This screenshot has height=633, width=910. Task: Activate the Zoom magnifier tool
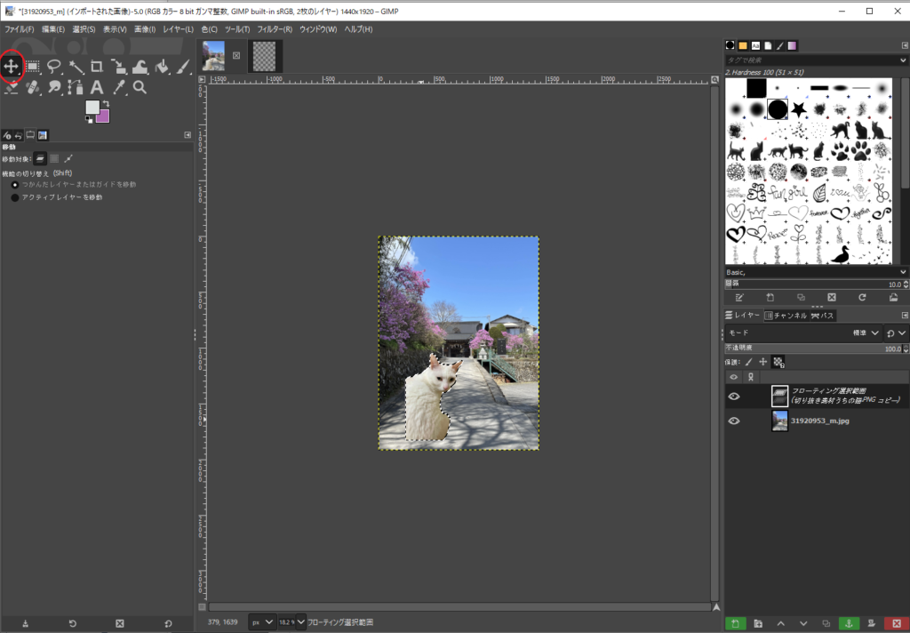(x=140, y=87)
